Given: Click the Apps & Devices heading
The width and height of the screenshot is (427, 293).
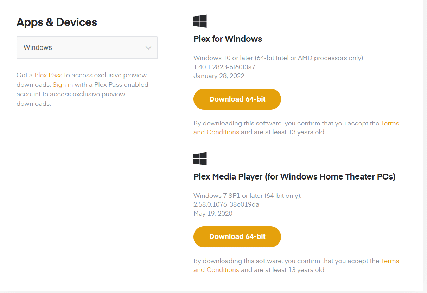Looking at the screenshot, I should coord(57,22).
